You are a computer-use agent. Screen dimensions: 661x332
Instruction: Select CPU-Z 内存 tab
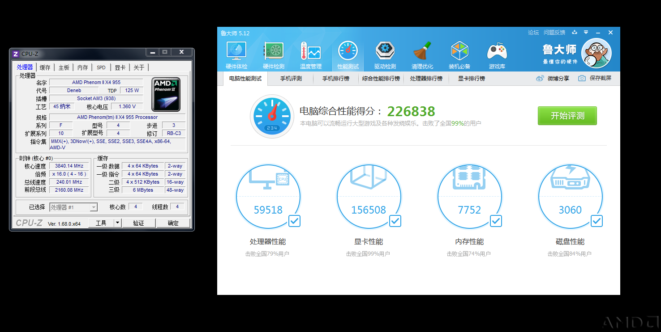coord(83,67)
